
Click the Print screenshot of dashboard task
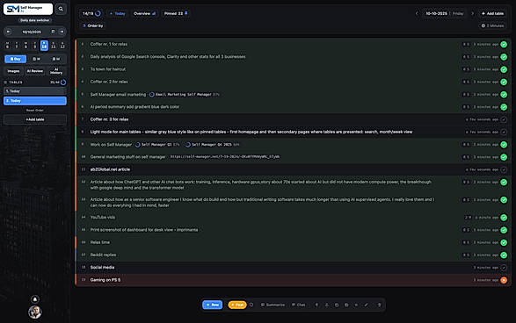coord(144,230)
